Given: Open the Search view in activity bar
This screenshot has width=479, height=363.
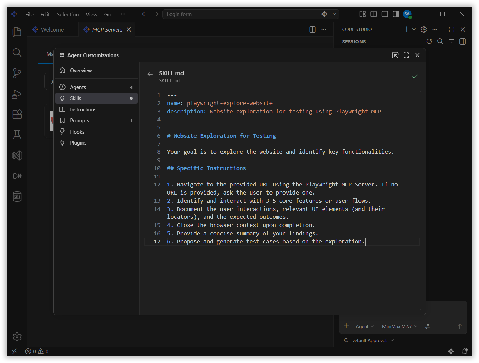Looking at the screenshot, I should [17, 52].
